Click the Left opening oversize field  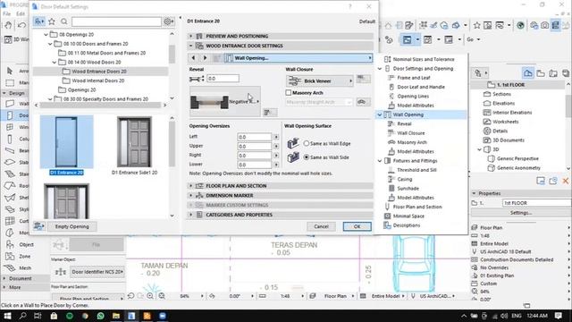click(x=254, y=137)
